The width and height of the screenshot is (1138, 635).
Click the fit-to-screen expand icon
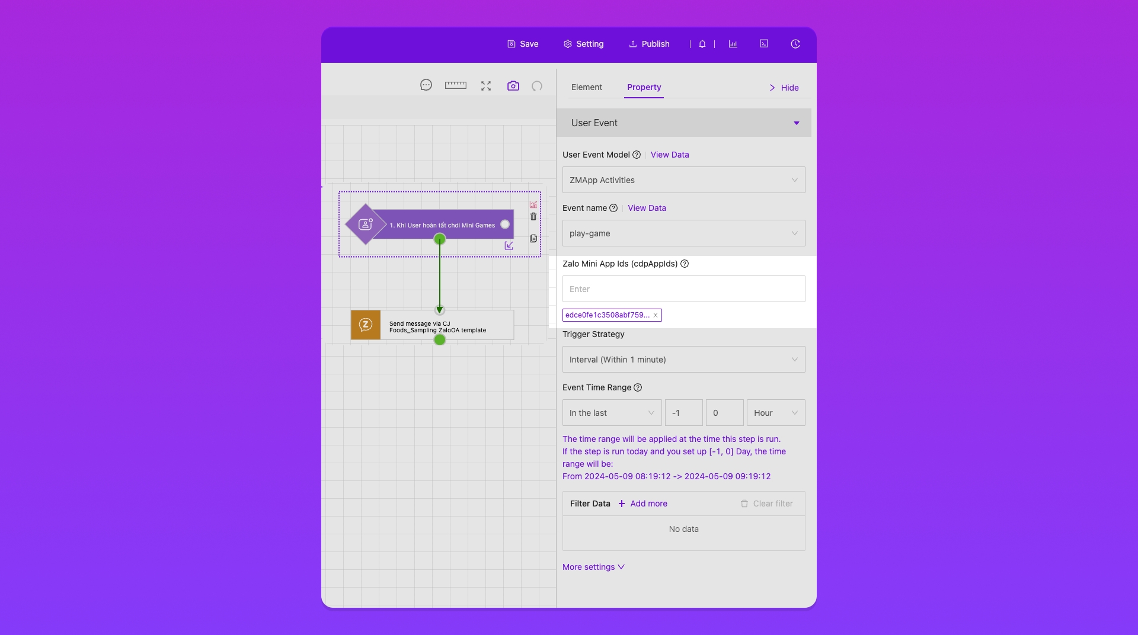486,86
